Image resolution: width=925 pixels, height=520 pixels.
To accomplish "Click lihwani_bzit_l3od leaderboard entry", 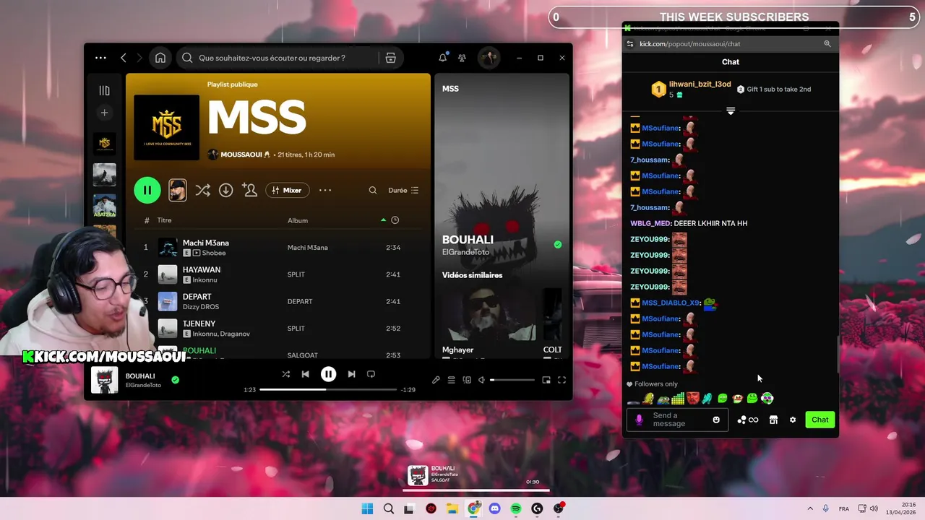I will pos(692,89).
